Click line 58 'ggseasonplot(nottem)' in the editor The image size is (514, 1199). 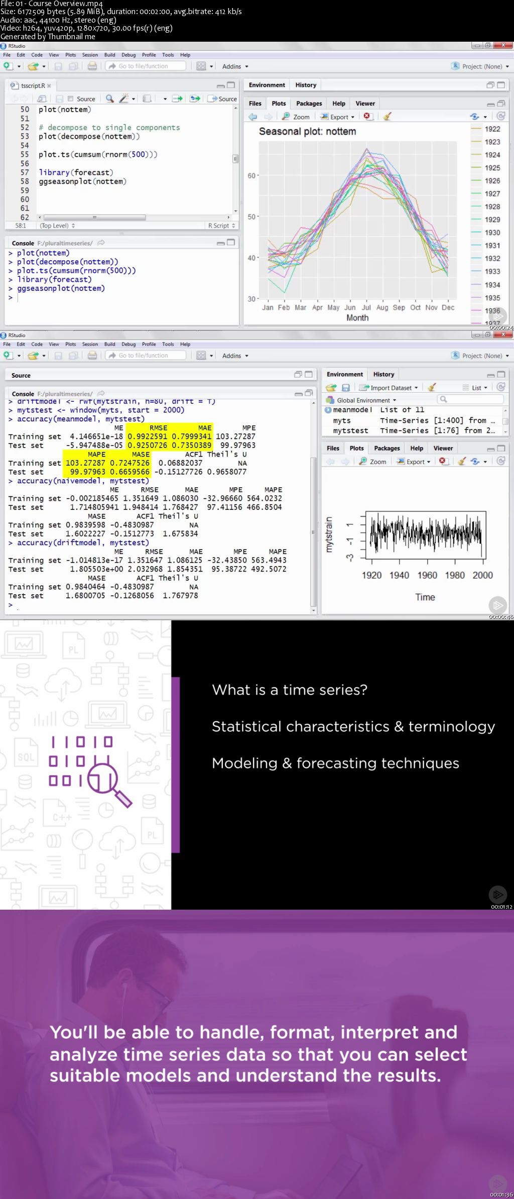coord(82,181)
